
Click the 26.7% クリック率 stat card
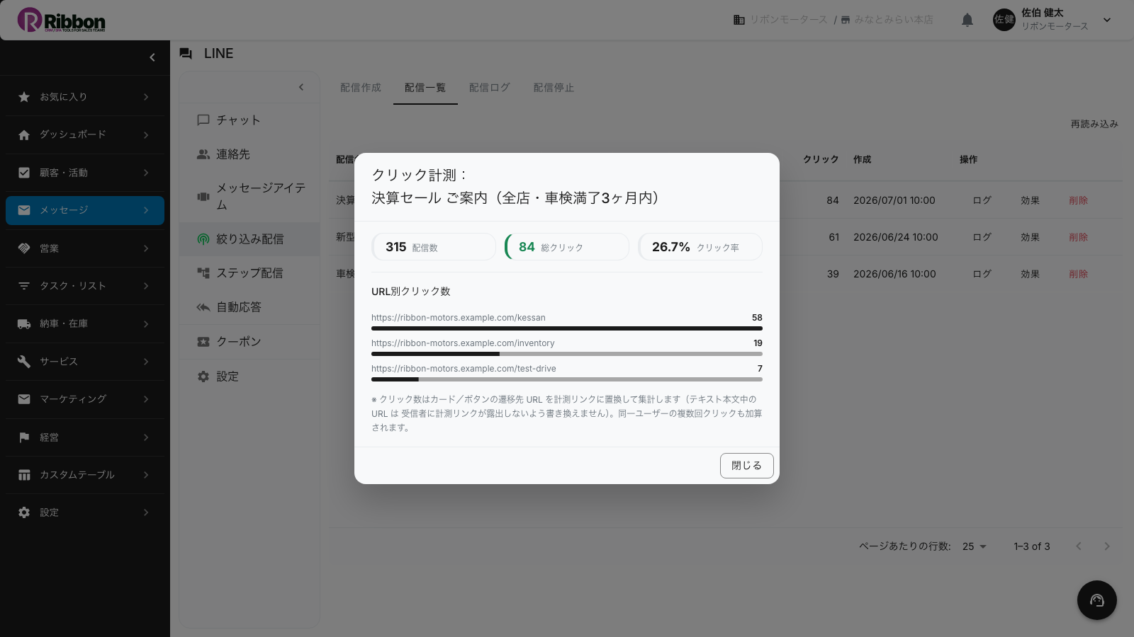point(700,247)
